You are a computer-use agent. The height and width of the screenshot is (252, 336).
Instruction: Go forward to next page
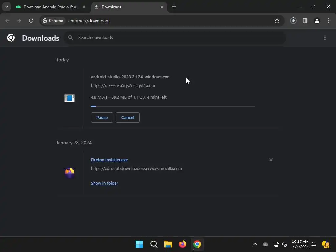click(19, 21)
